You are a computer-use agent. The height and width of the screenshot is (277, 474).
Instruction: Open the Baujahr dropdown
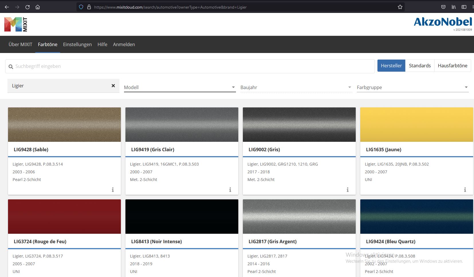click(296, 87)
